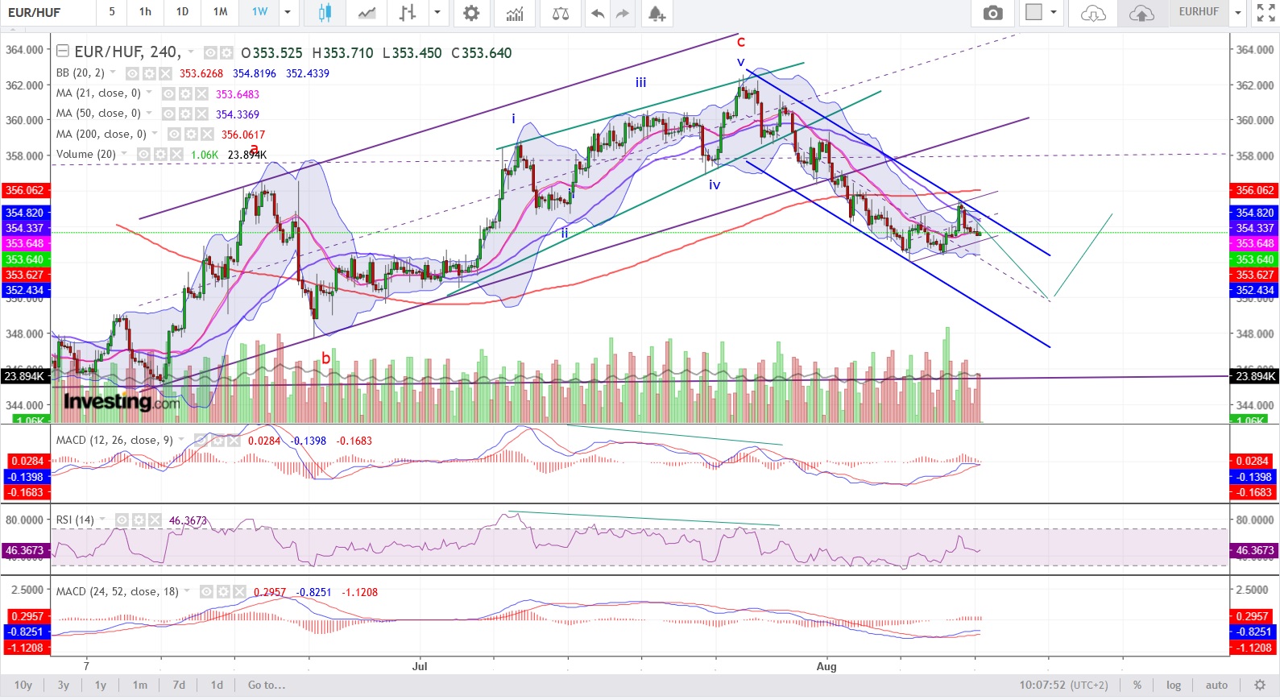Switch to the 1h interval
Screen dimensions: 1280x700
145,12
